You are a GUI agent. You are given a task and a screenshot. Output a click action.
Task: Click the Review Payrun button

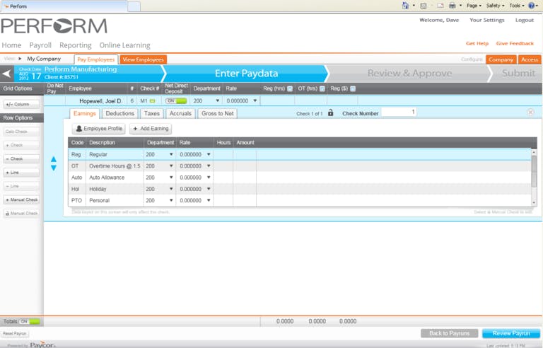tap(511, 333)
